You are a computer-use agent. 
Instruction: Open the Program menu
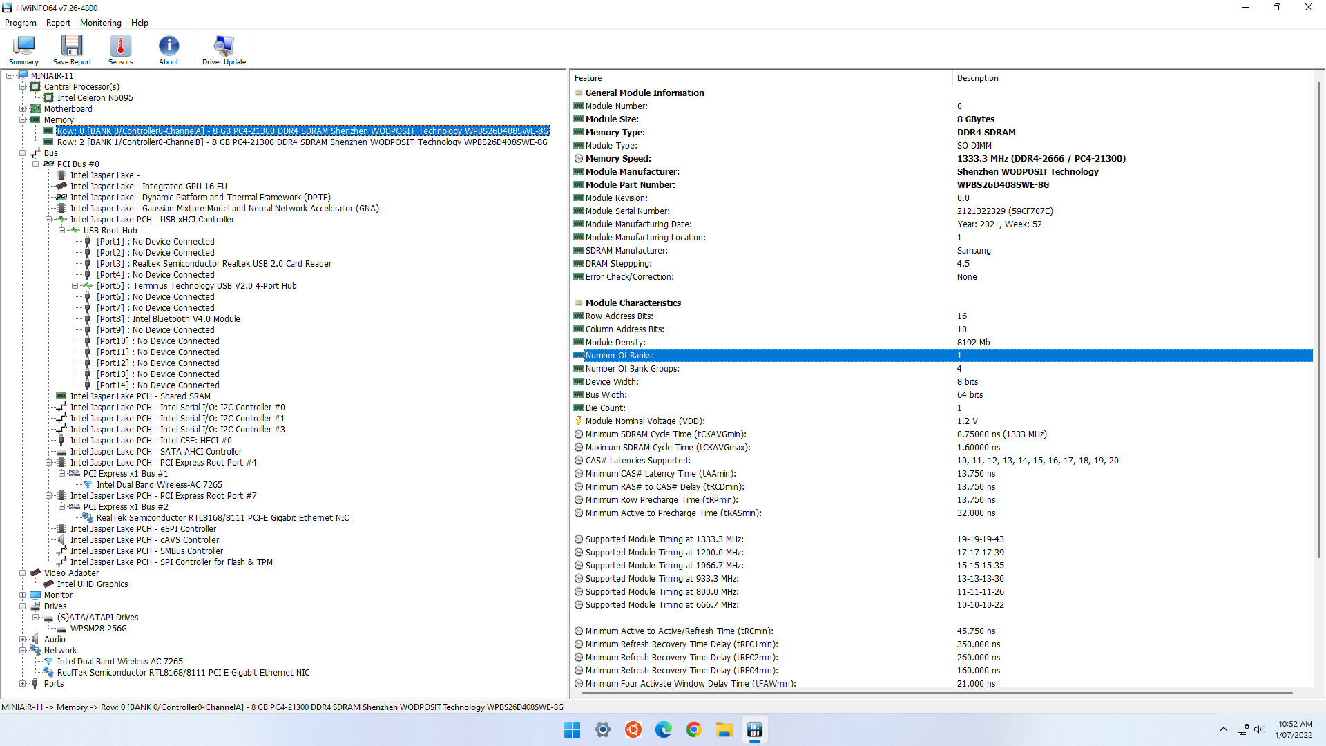pos(21,23)
